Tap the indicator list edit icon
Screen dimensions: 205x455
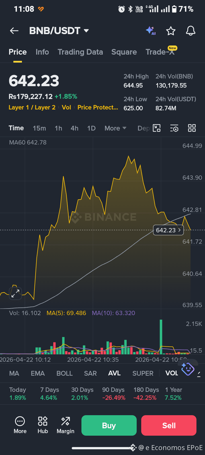point(199,374)
